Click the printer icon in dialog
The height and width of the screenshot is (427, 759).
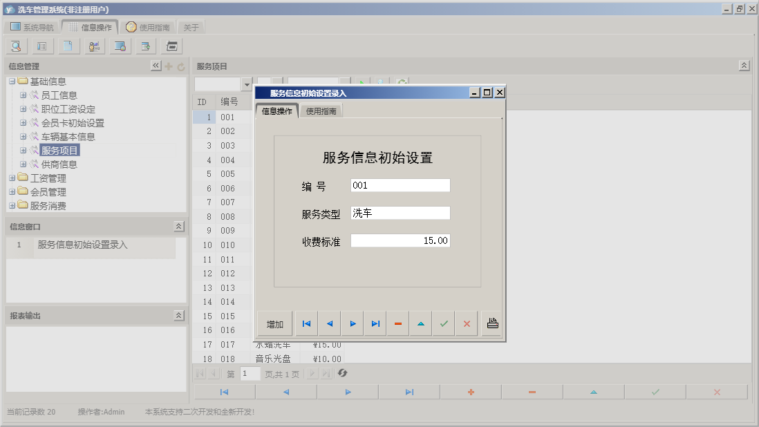492,323
